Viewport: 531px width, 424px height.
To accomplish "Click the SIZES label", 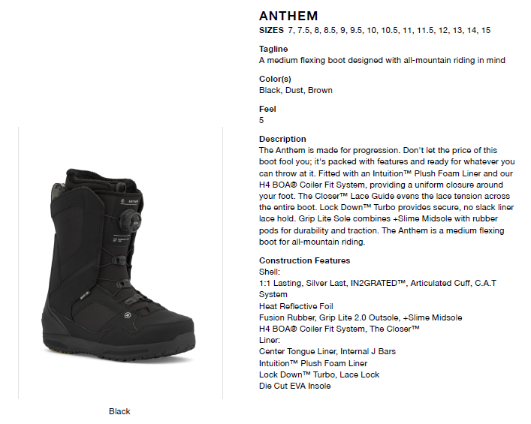I will 271,31.
